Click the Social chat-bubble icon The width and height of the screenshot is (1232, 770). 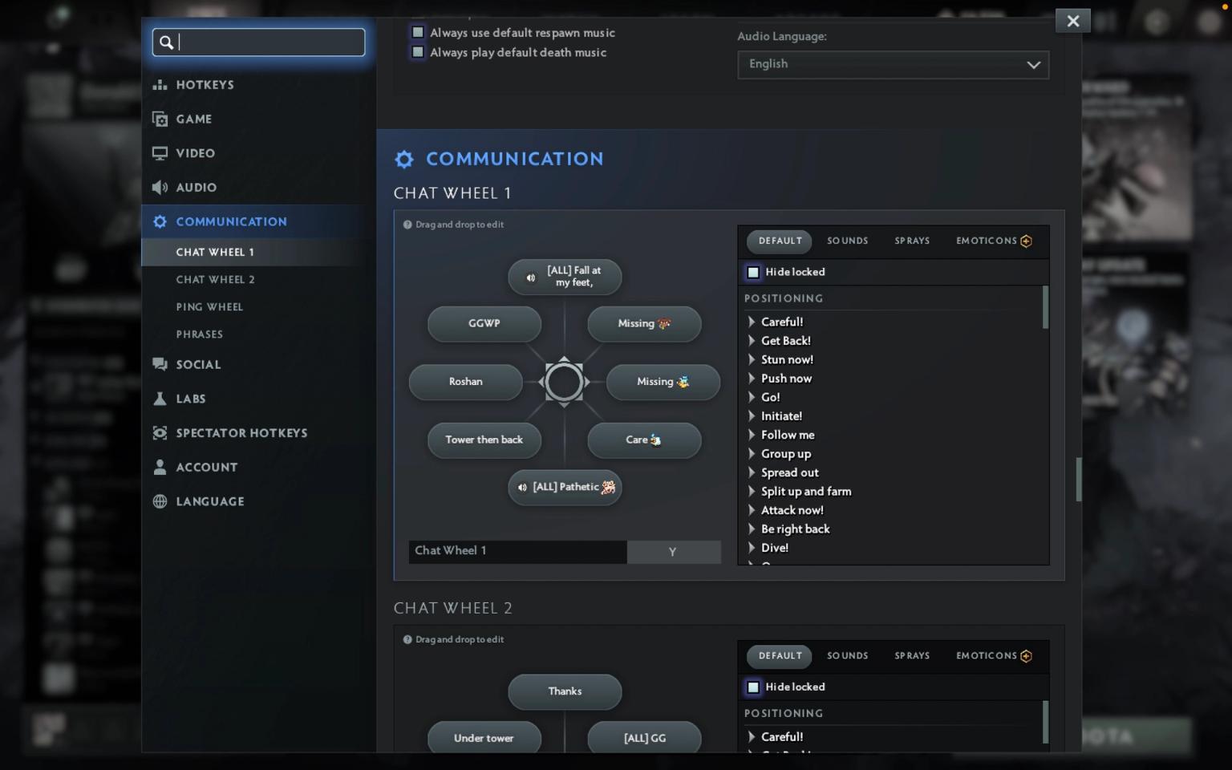click(160, 364)
